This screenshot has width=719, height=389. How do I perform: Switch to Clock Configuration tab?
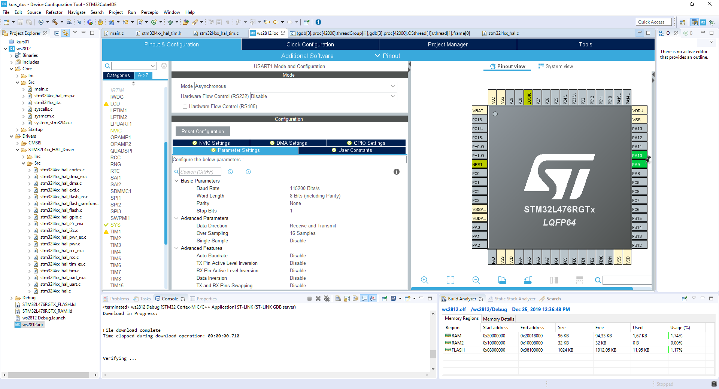[310, 44]
